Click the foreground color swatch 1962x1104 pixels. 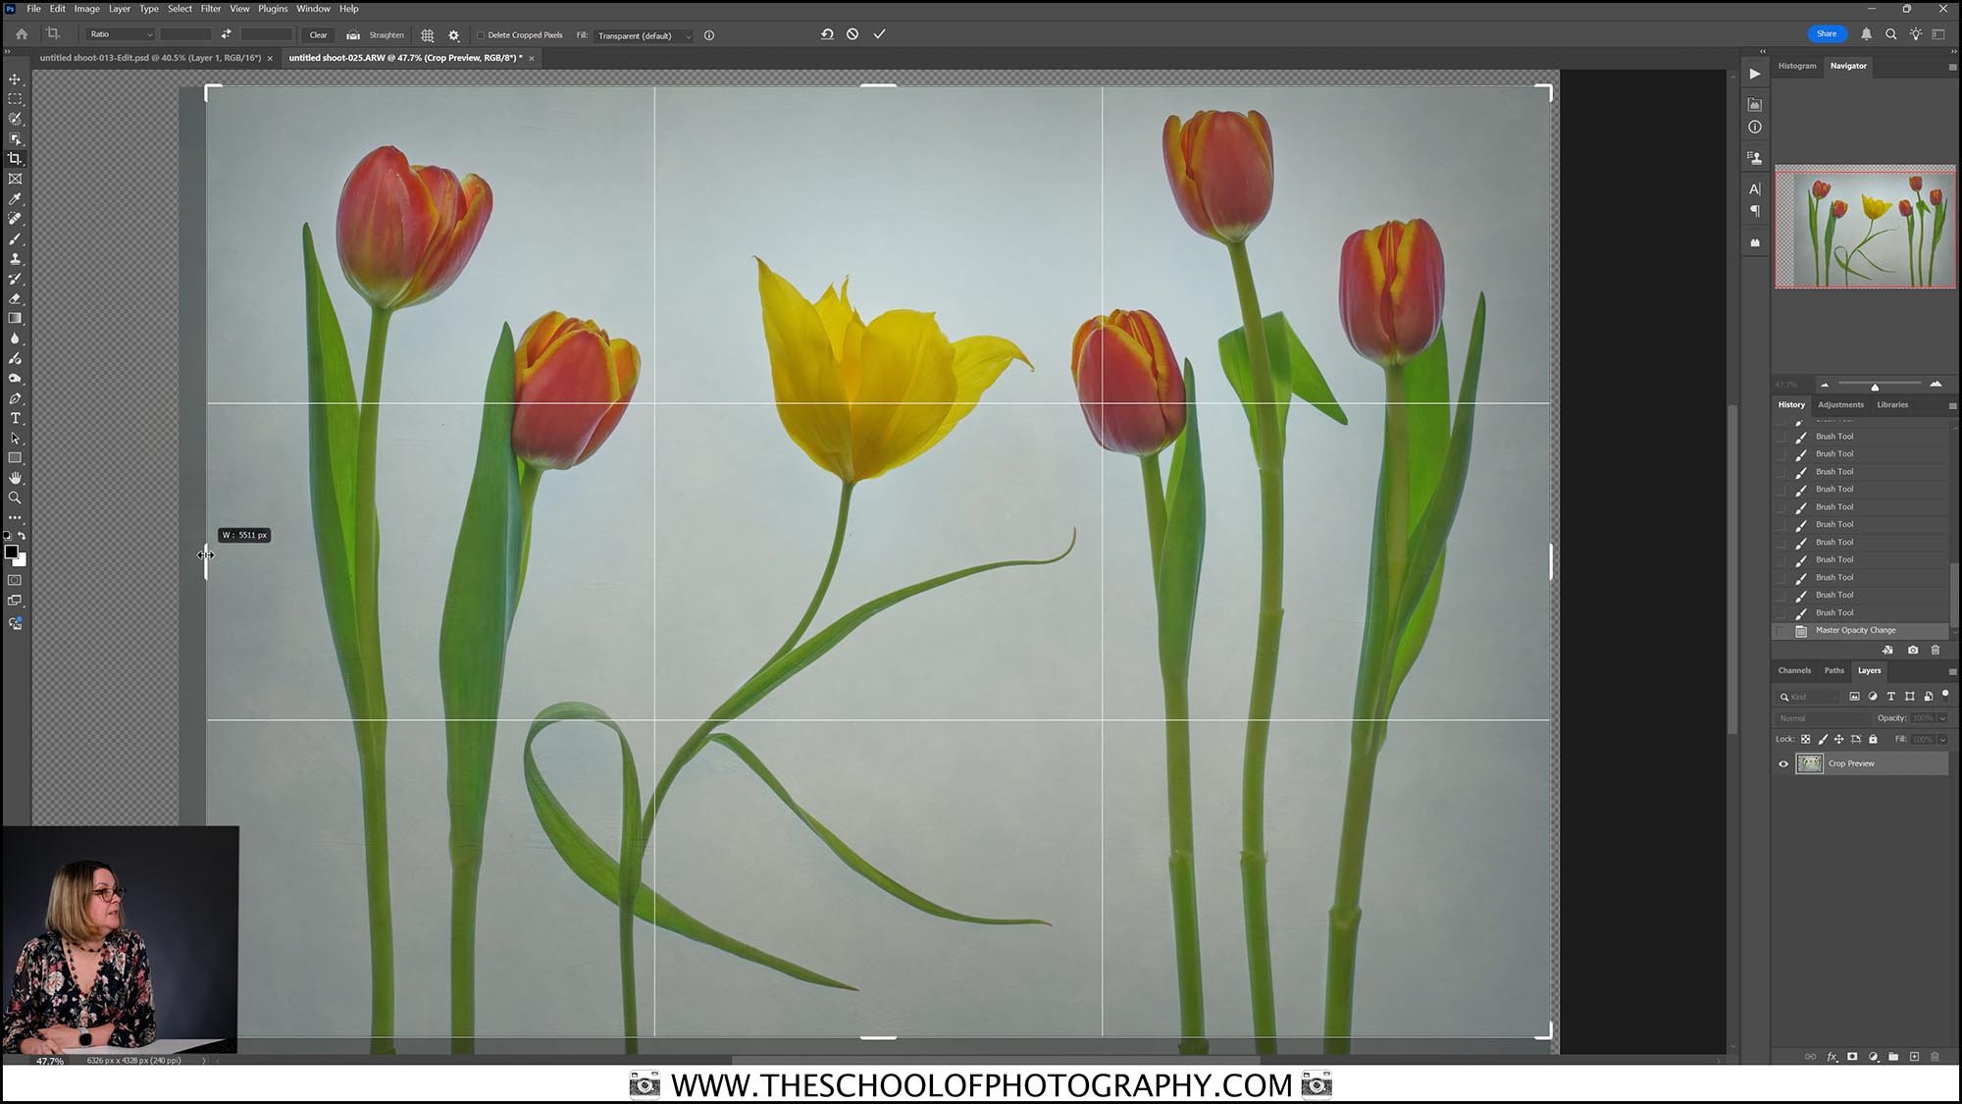click(14, 552)
